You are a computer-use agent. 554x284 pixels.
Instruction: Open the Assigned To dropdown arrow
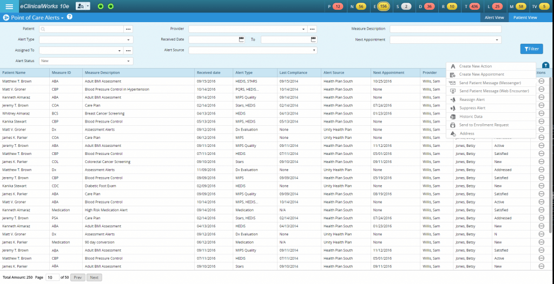[x=120, y=50]
